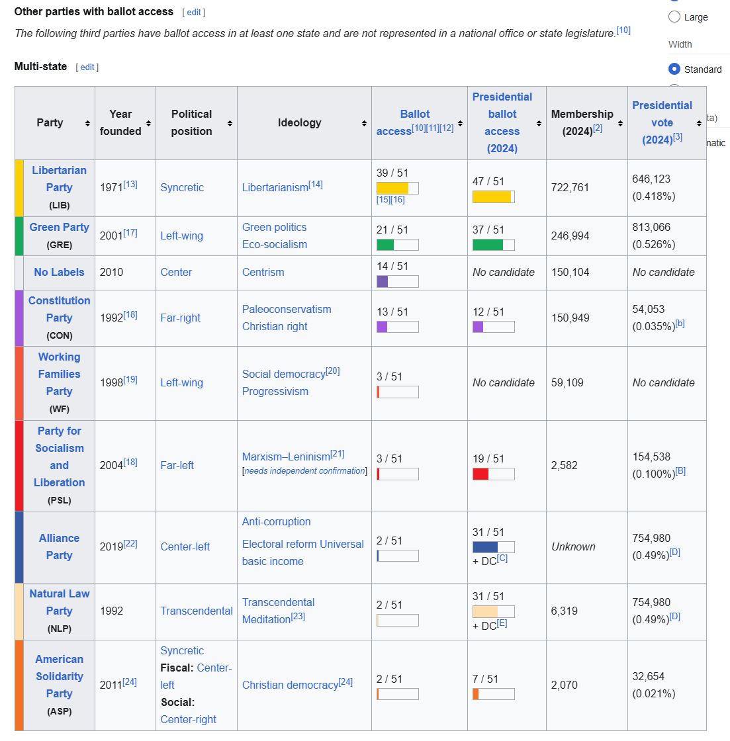This screenshot has height=741, width=730.
Task: Open Eco-socialism link
Action: click(275, 244)
